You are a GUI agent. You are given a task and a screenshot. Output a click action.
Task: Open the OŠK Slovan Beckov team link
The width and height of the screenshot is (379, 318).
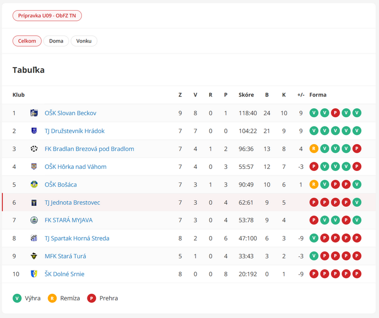70,113
